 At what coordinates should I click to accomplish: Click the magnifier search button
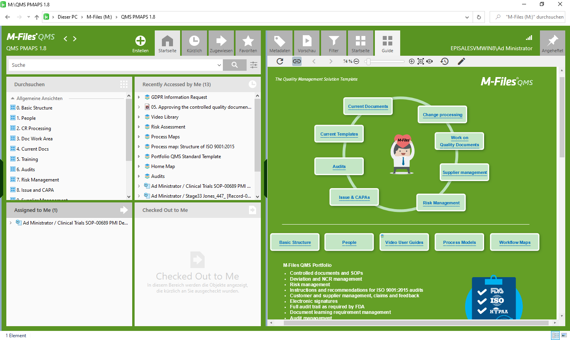tap(235, 65)
